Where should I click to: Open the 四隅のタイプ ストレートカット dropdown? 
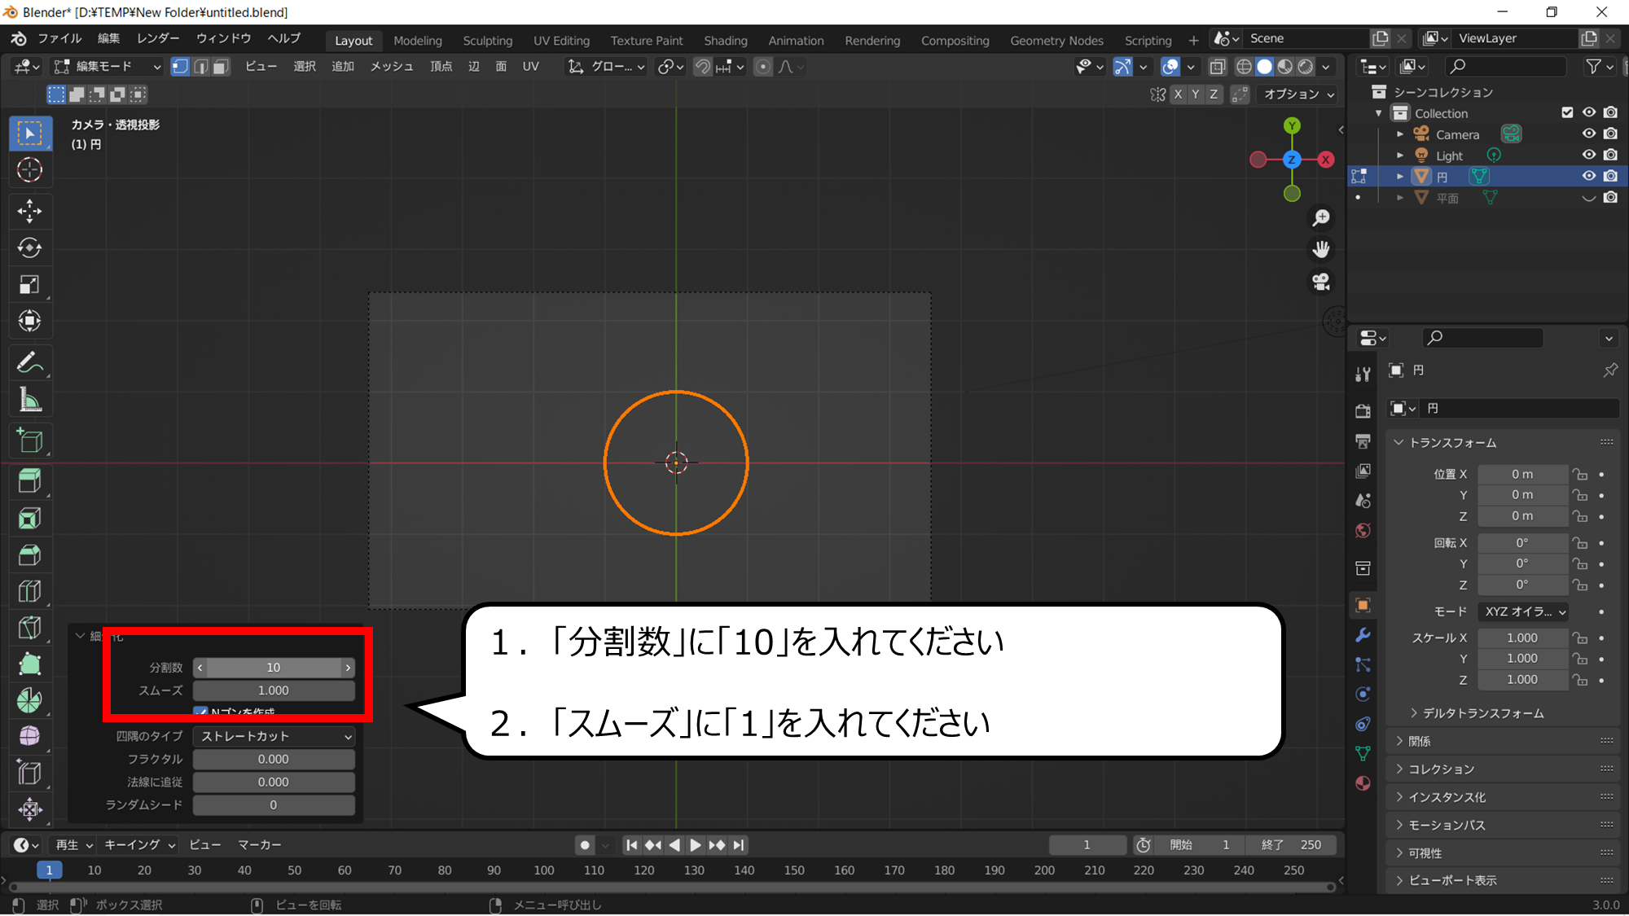click(x=274, y=736)
